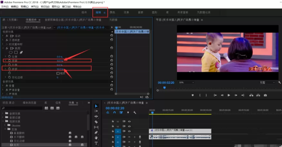Open the File menu

coord(5,7)
